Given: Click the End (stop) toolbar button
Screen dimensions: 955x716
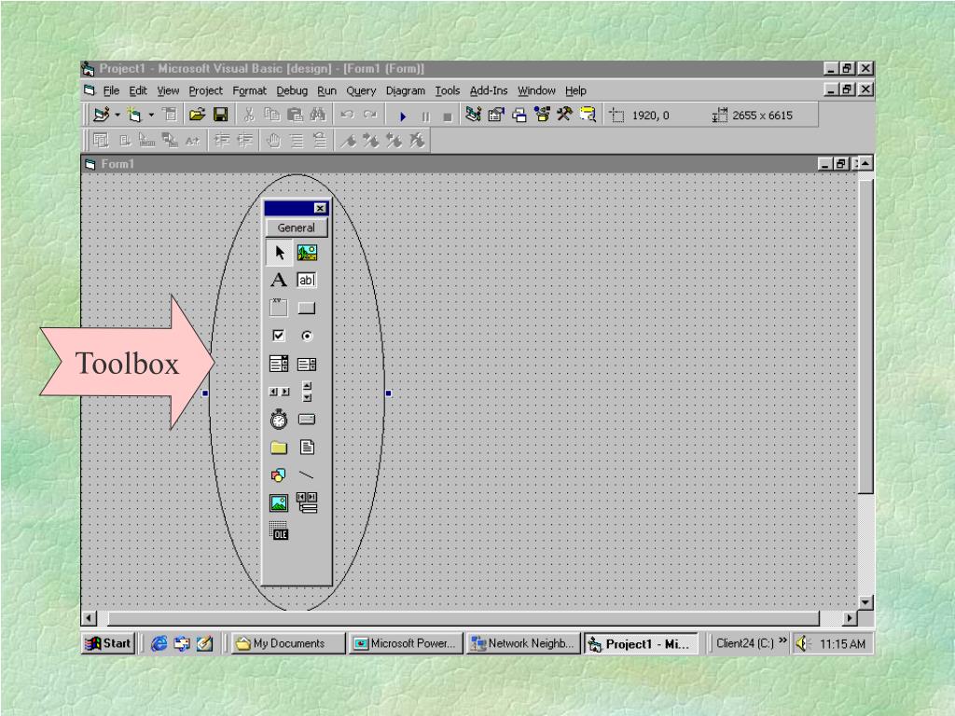Looking at the screenshot, I should click(448, 117).
